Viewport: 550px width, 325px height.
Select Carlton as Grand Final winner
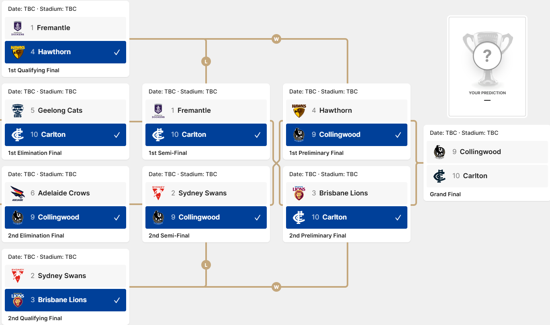[487, 176]
